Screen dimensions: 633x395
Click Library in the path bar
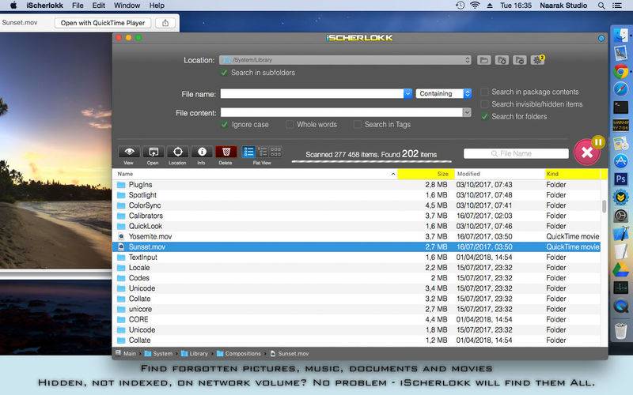point(195,353)
